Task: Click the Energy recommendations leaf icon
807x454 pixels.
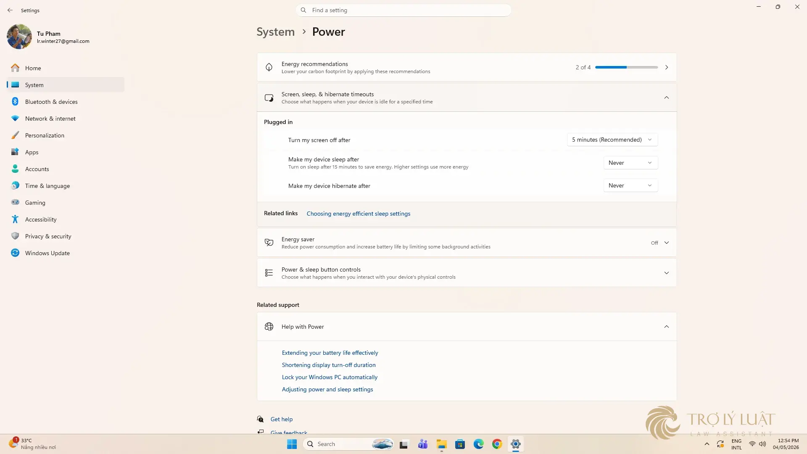Action: 269,67
